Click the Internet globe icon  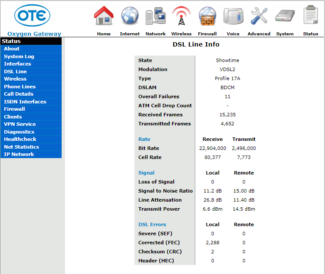click(130, 16)
